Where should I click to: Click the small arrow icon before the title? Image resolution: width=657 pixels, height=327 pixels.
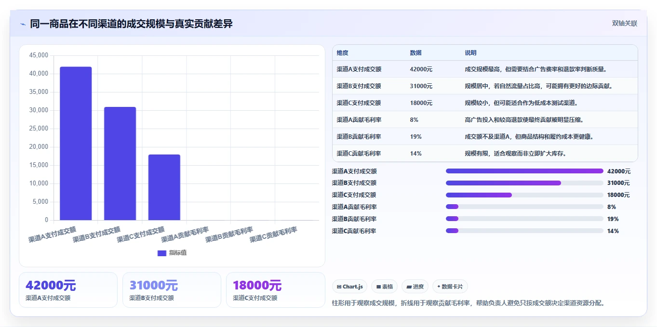(x=23, y=24)
